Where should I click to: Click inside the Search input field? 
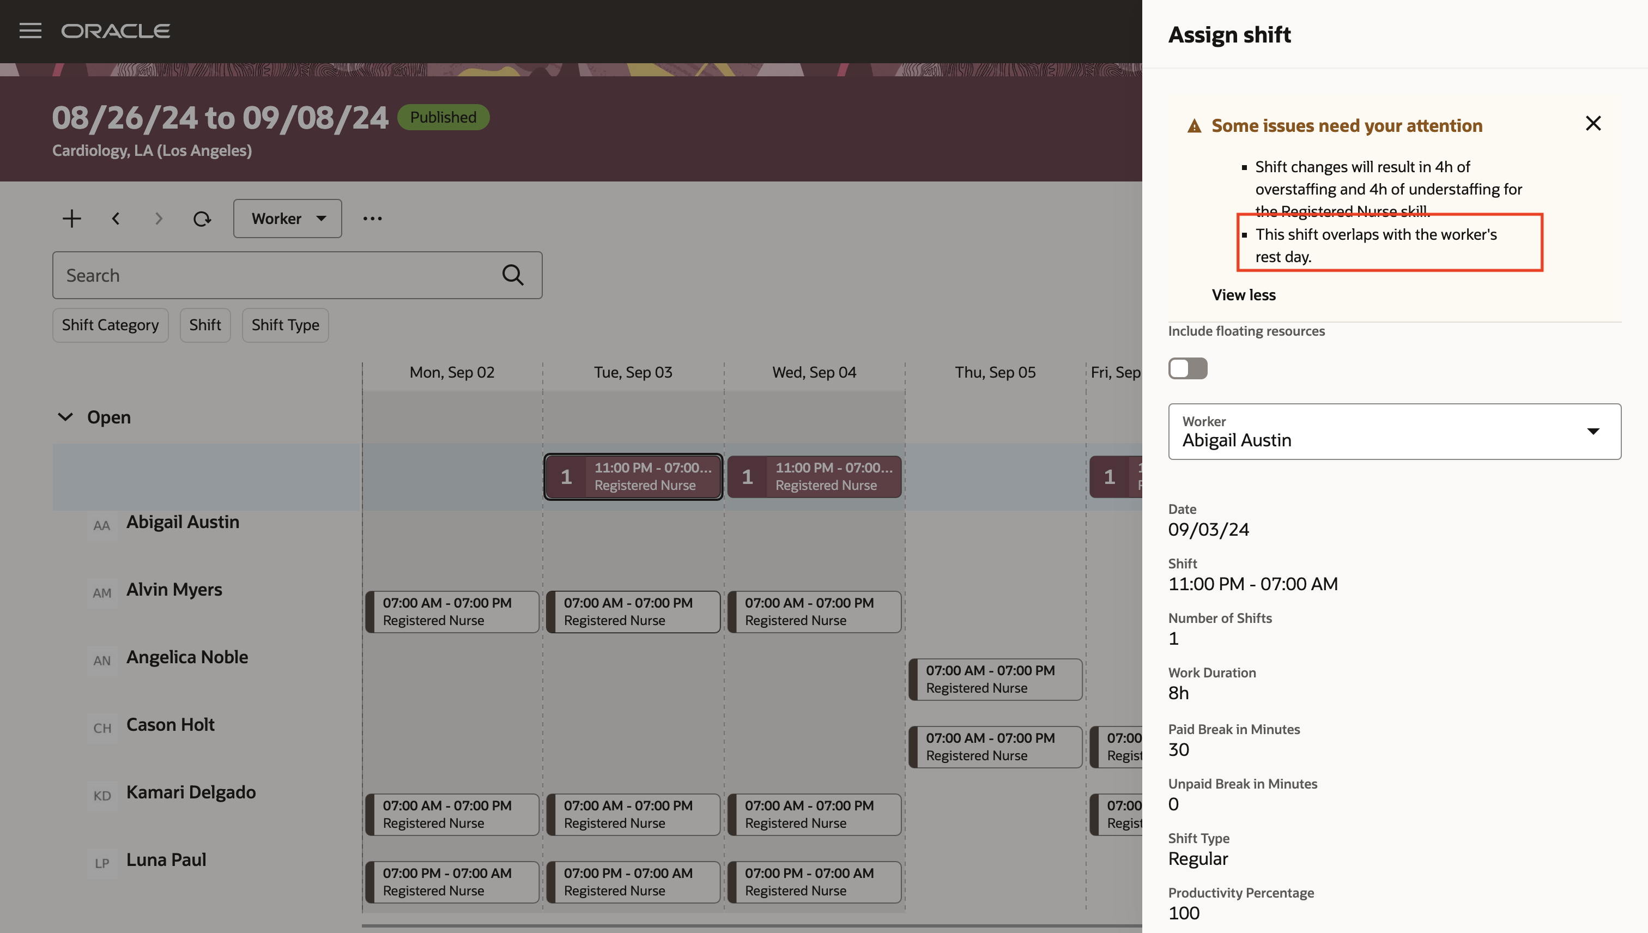click(276, 275)
